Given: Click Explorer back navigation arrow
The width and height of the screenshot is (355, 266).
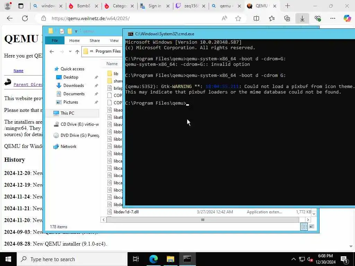Looking at the screenshot, I should click(52, 52).
